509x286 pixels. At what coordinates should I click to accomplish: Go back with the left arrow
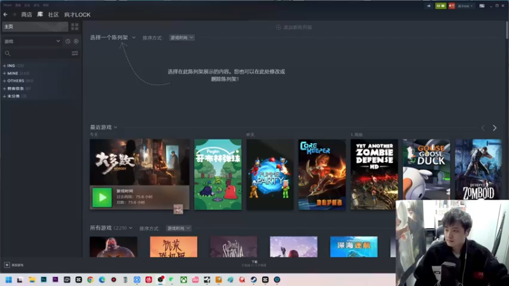(x=6, y=15)
